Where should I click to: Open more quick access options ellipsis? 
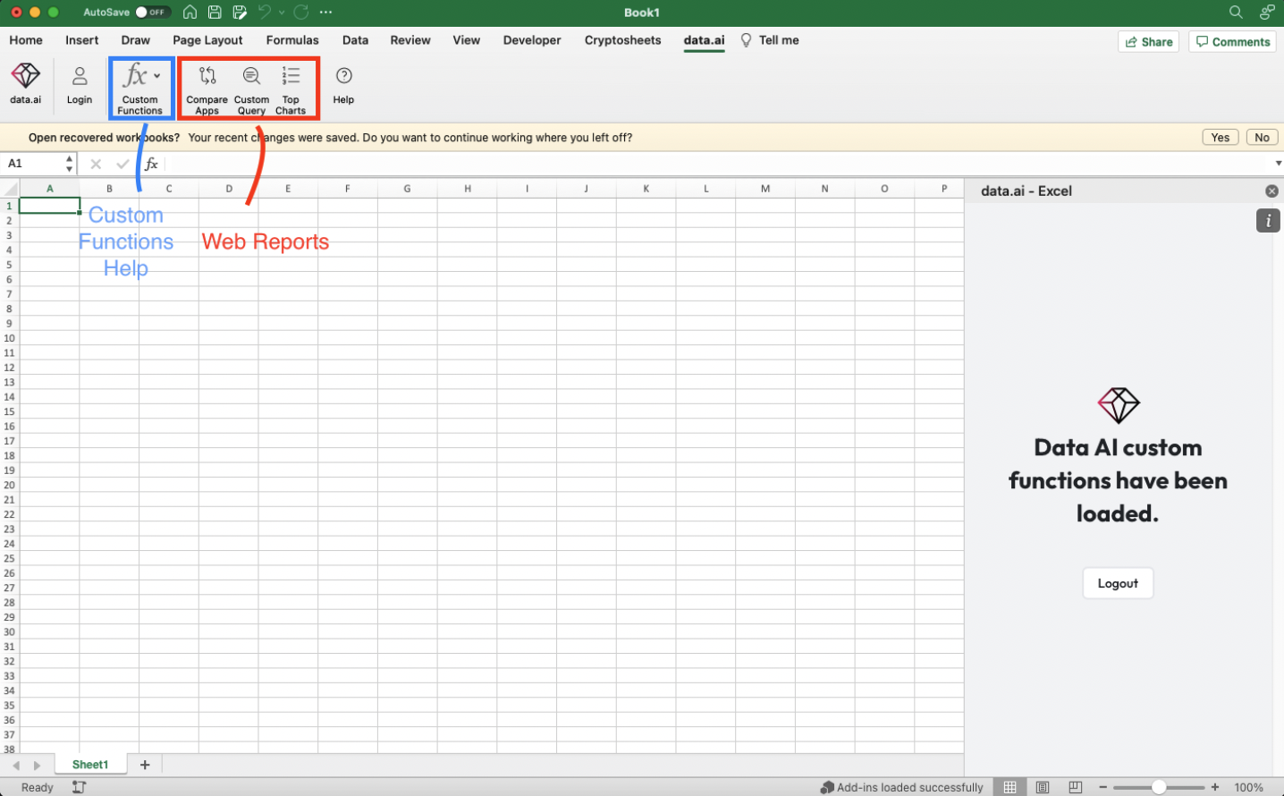[x=325, y=13]
